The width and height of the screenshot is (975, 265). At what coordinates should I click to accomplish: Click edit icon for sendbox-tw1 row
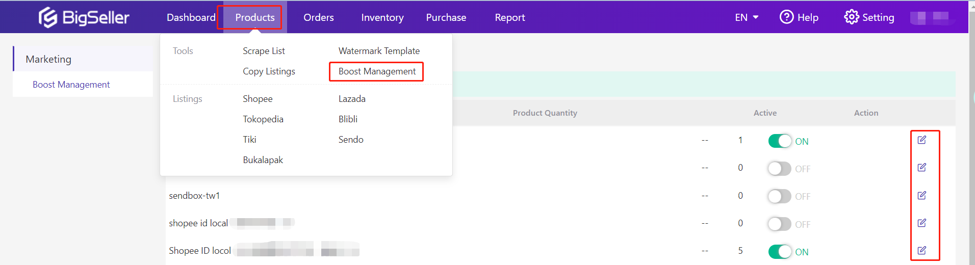click(x=921, y=196)
